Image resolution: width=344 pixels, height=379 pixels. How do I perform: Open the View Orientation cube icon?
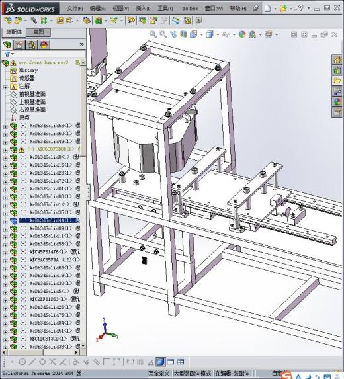coord(194,34)
